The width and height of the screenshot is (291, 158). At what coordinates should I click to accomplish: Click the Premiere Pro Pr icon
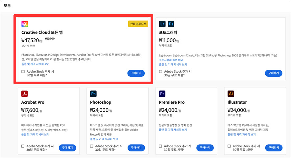162,94
